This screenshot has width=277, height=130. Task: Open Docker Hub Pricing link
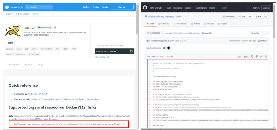(96, 7)
